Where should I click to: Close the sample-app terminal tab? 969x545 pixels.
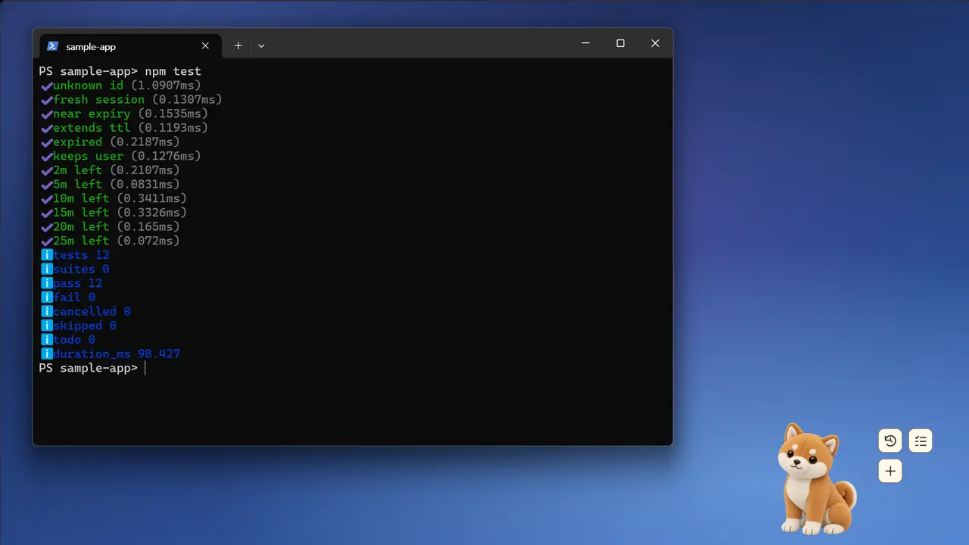205,46
